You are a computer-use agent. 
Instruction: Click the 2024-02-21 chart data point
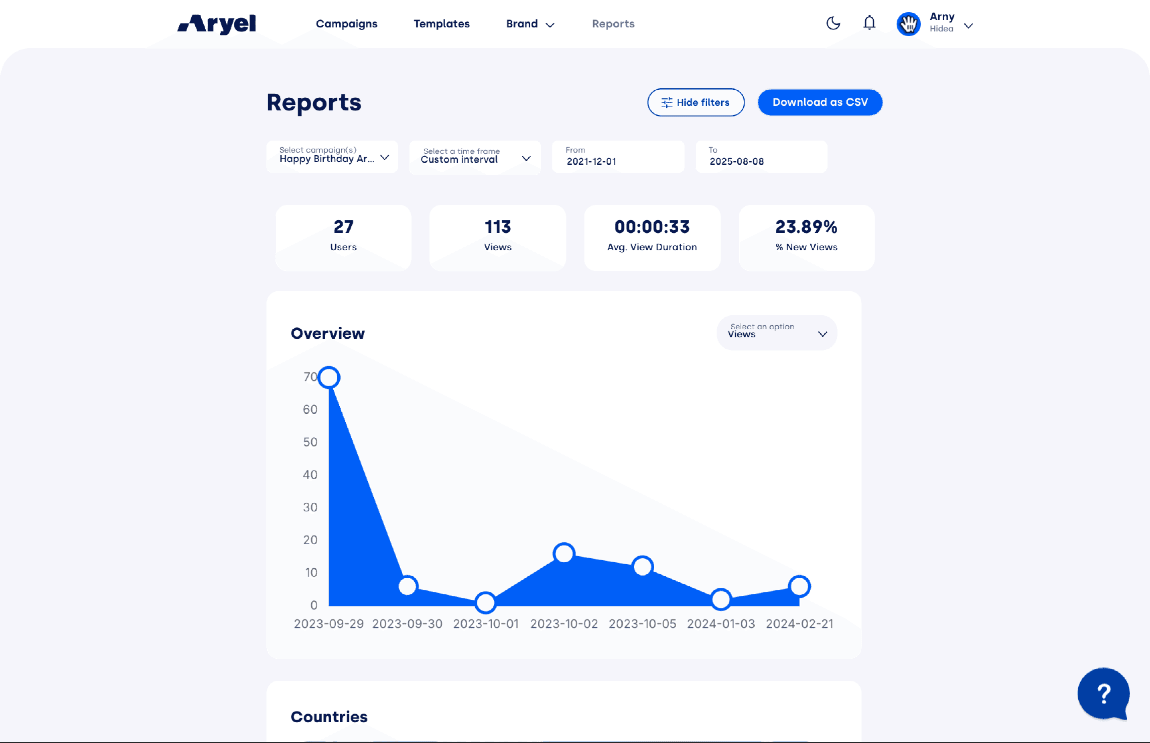tap(799, 586)
